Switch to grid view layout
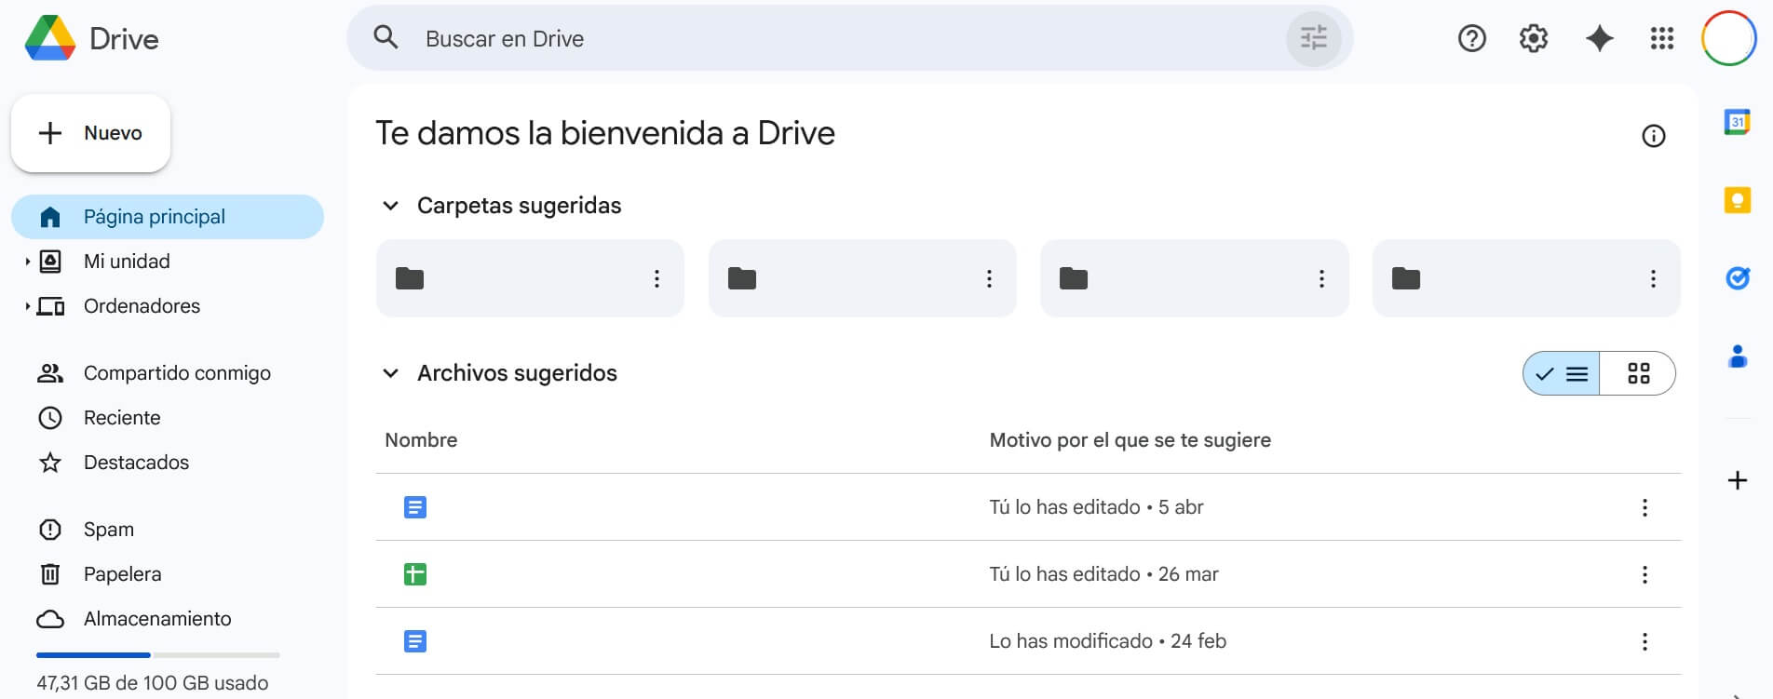The height and width of the screenshot is (699, 1773). tap(1638, 373)
